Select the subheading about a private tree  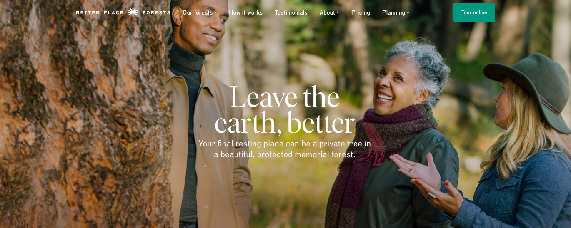click(x=285, y=149)
